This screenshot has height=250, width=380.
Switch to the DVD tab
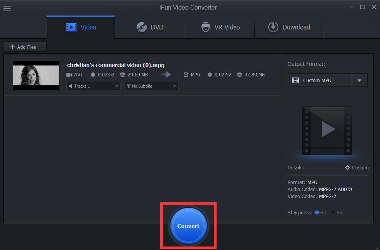coord(150,27)
